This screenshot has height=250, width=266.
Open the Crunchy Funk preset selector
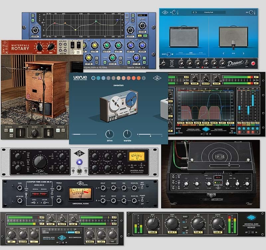click(x=208, y=12)
